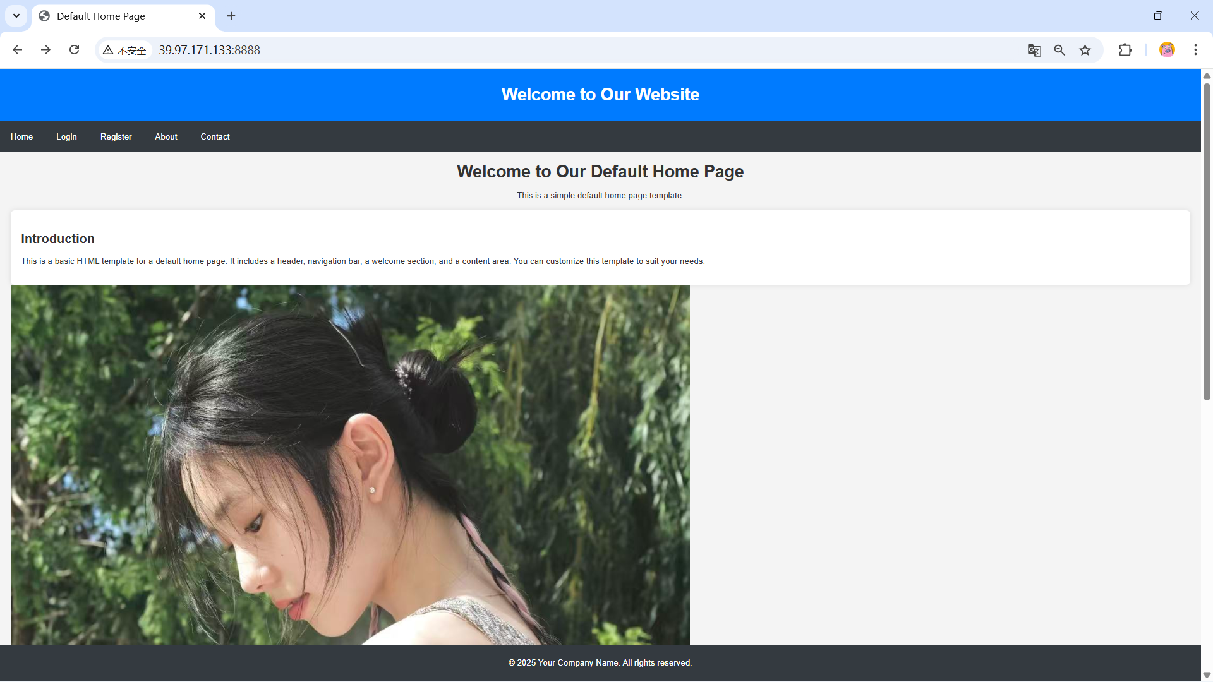Reload the current page
Image resolution: width=1213 pixels, height=682 pixels.
tap(74, 50)
